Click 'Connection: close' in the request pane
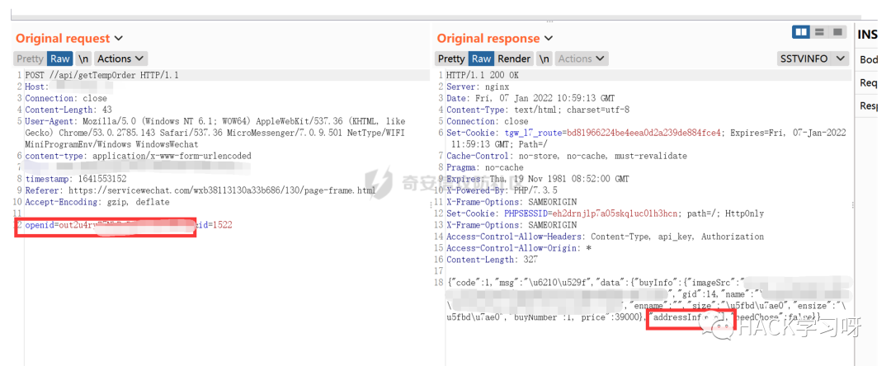The width and height of the screenshot is (891, 366). [66, 98]
